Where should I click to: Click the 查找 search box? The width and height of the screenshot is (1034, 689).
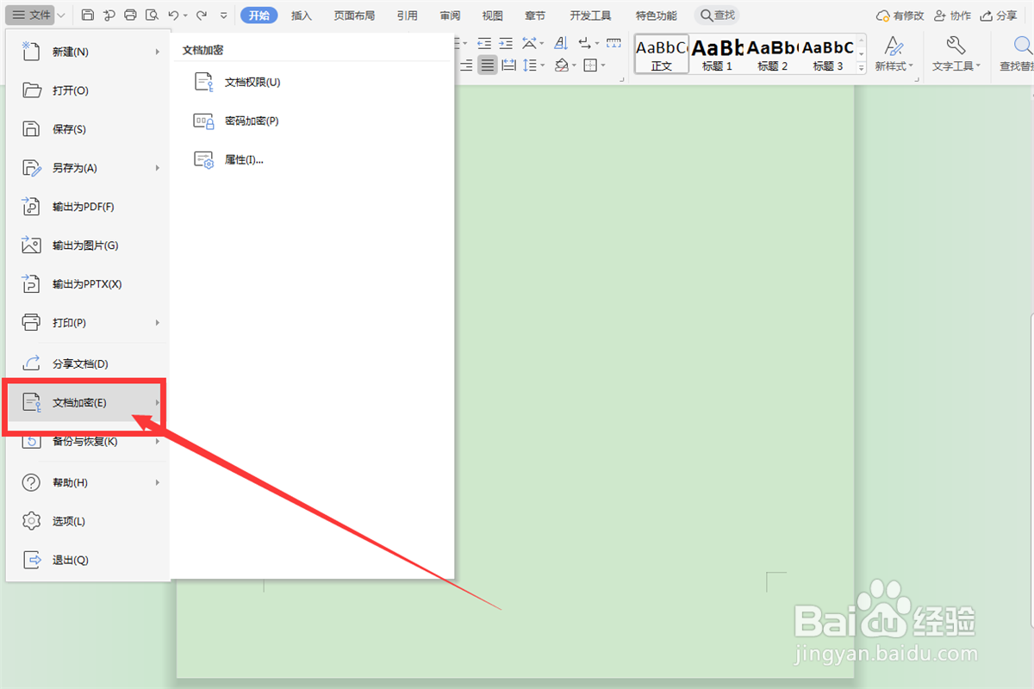pyautogui.click(x=717, y=16)
